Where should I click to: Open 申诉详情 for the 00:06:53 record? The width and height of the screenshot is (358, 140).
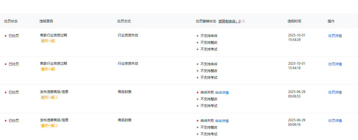(222, 93)
